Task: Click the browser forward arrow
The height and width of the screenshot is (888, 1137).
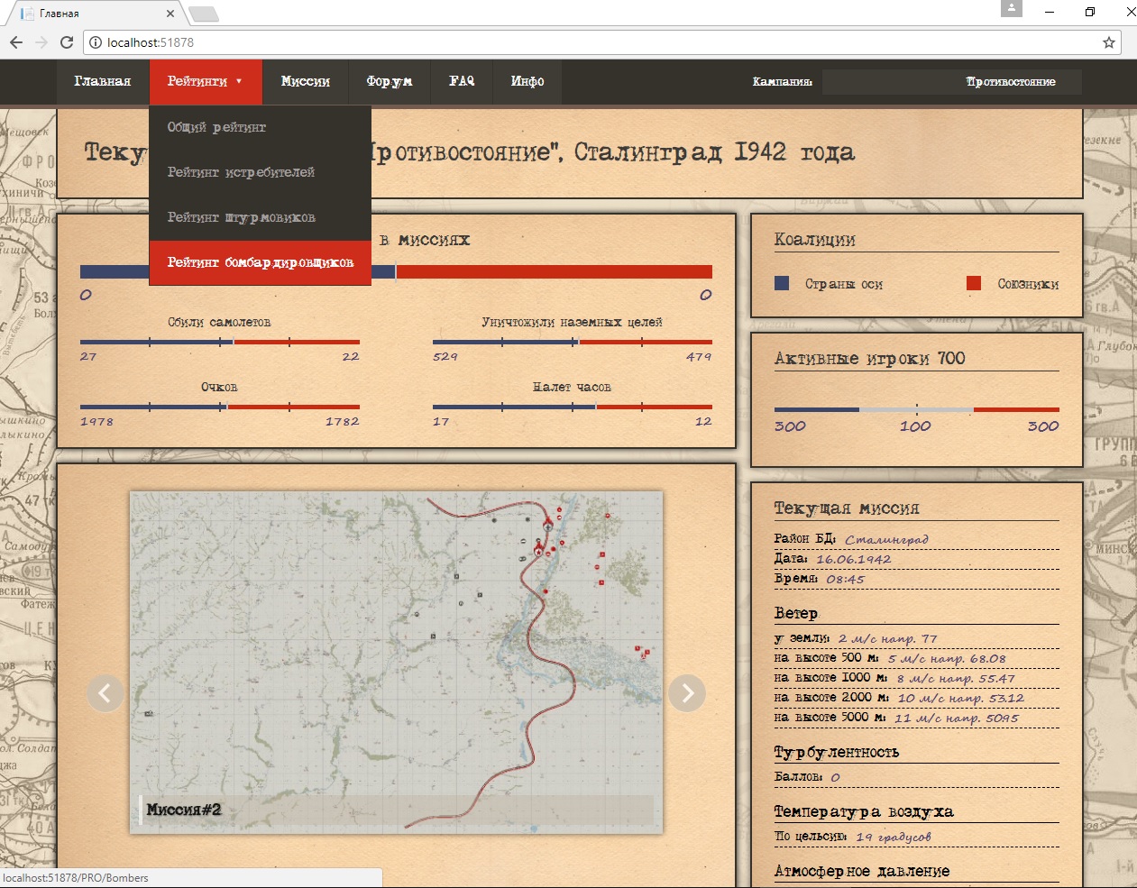Action: pos(41,42)
